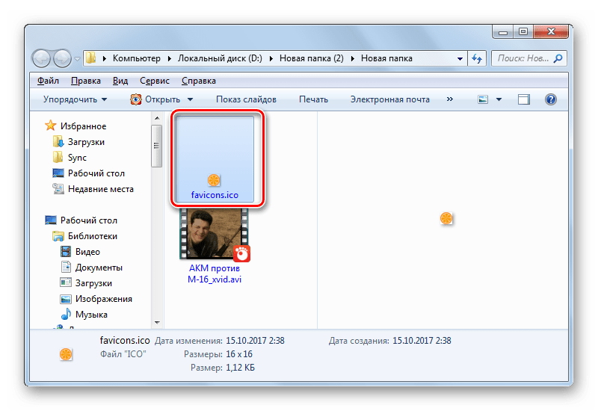
Task: Expand the arrow next to Открыть
Action: click(190, 99)
